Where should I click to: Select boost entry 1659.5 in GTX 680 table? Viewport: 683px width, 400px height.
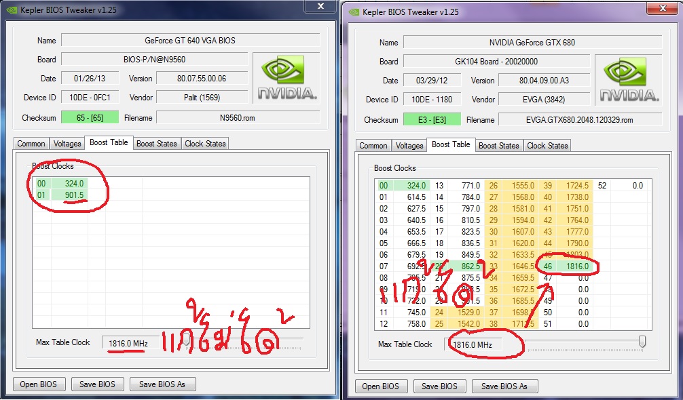[521, 278]
